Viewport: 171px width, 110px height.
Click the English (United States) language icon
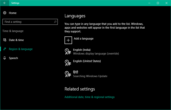pyautogui.click(x=68, y=63)
